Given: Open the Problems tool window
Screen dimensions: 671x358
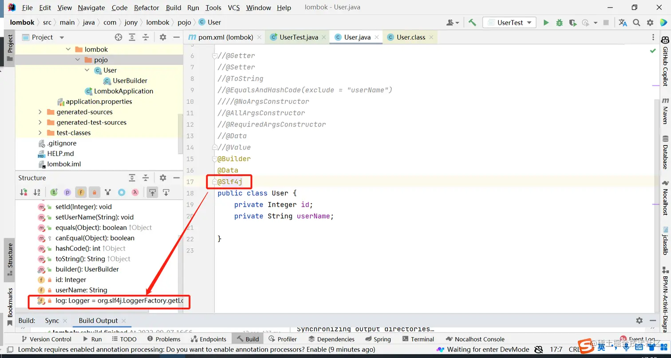Looking at the screenshot, I should (x=163, y=339).
